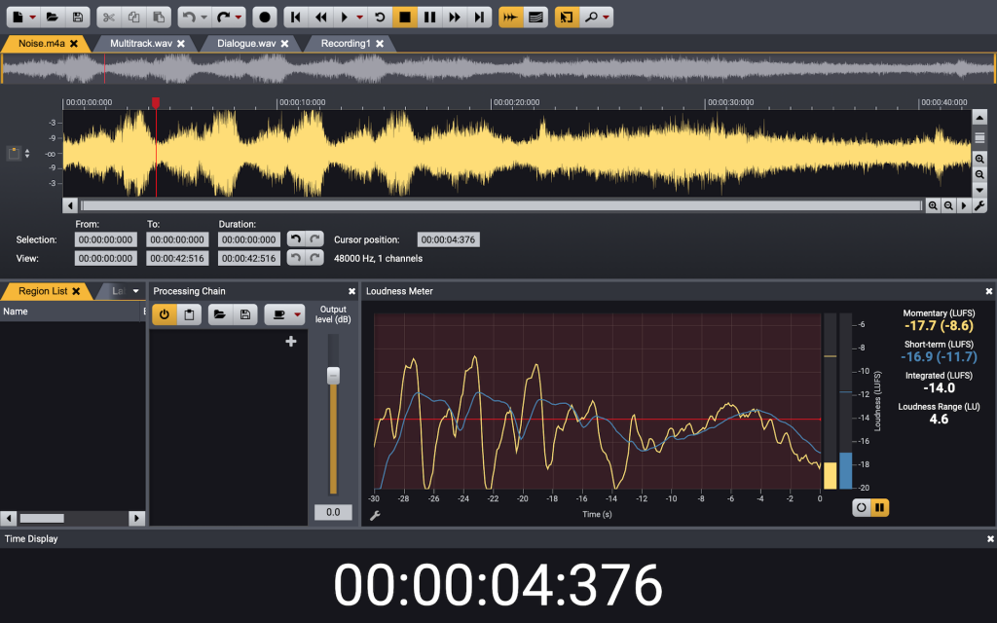
Task: Switch to the Multitrack.wav tab
Action: (x=140, y=44)
